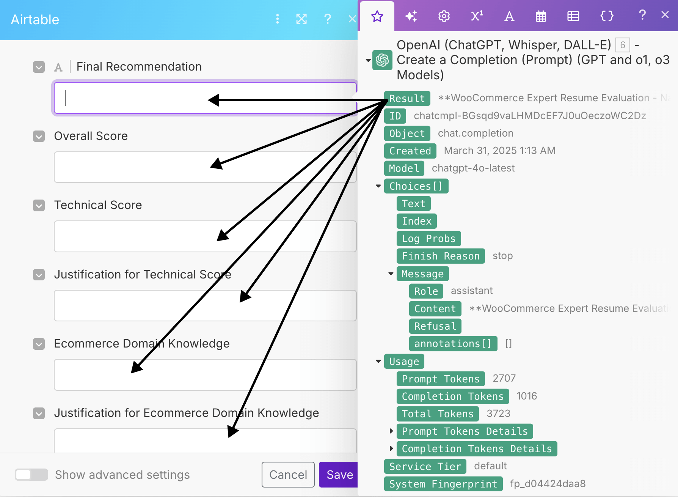The width and height of the screenshot is (678, 497).
Task: Open the date and time functions tab
Action: click(x=541, y=16)
